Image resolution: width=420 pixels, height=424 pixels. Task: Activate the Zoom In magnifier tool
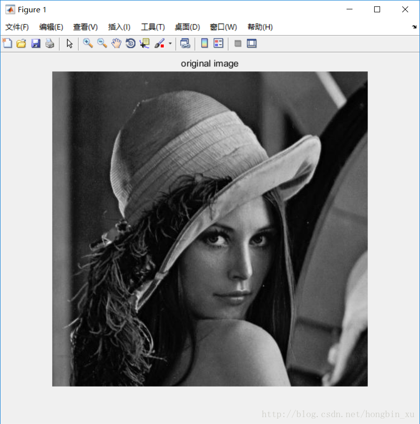pos(88,43)
